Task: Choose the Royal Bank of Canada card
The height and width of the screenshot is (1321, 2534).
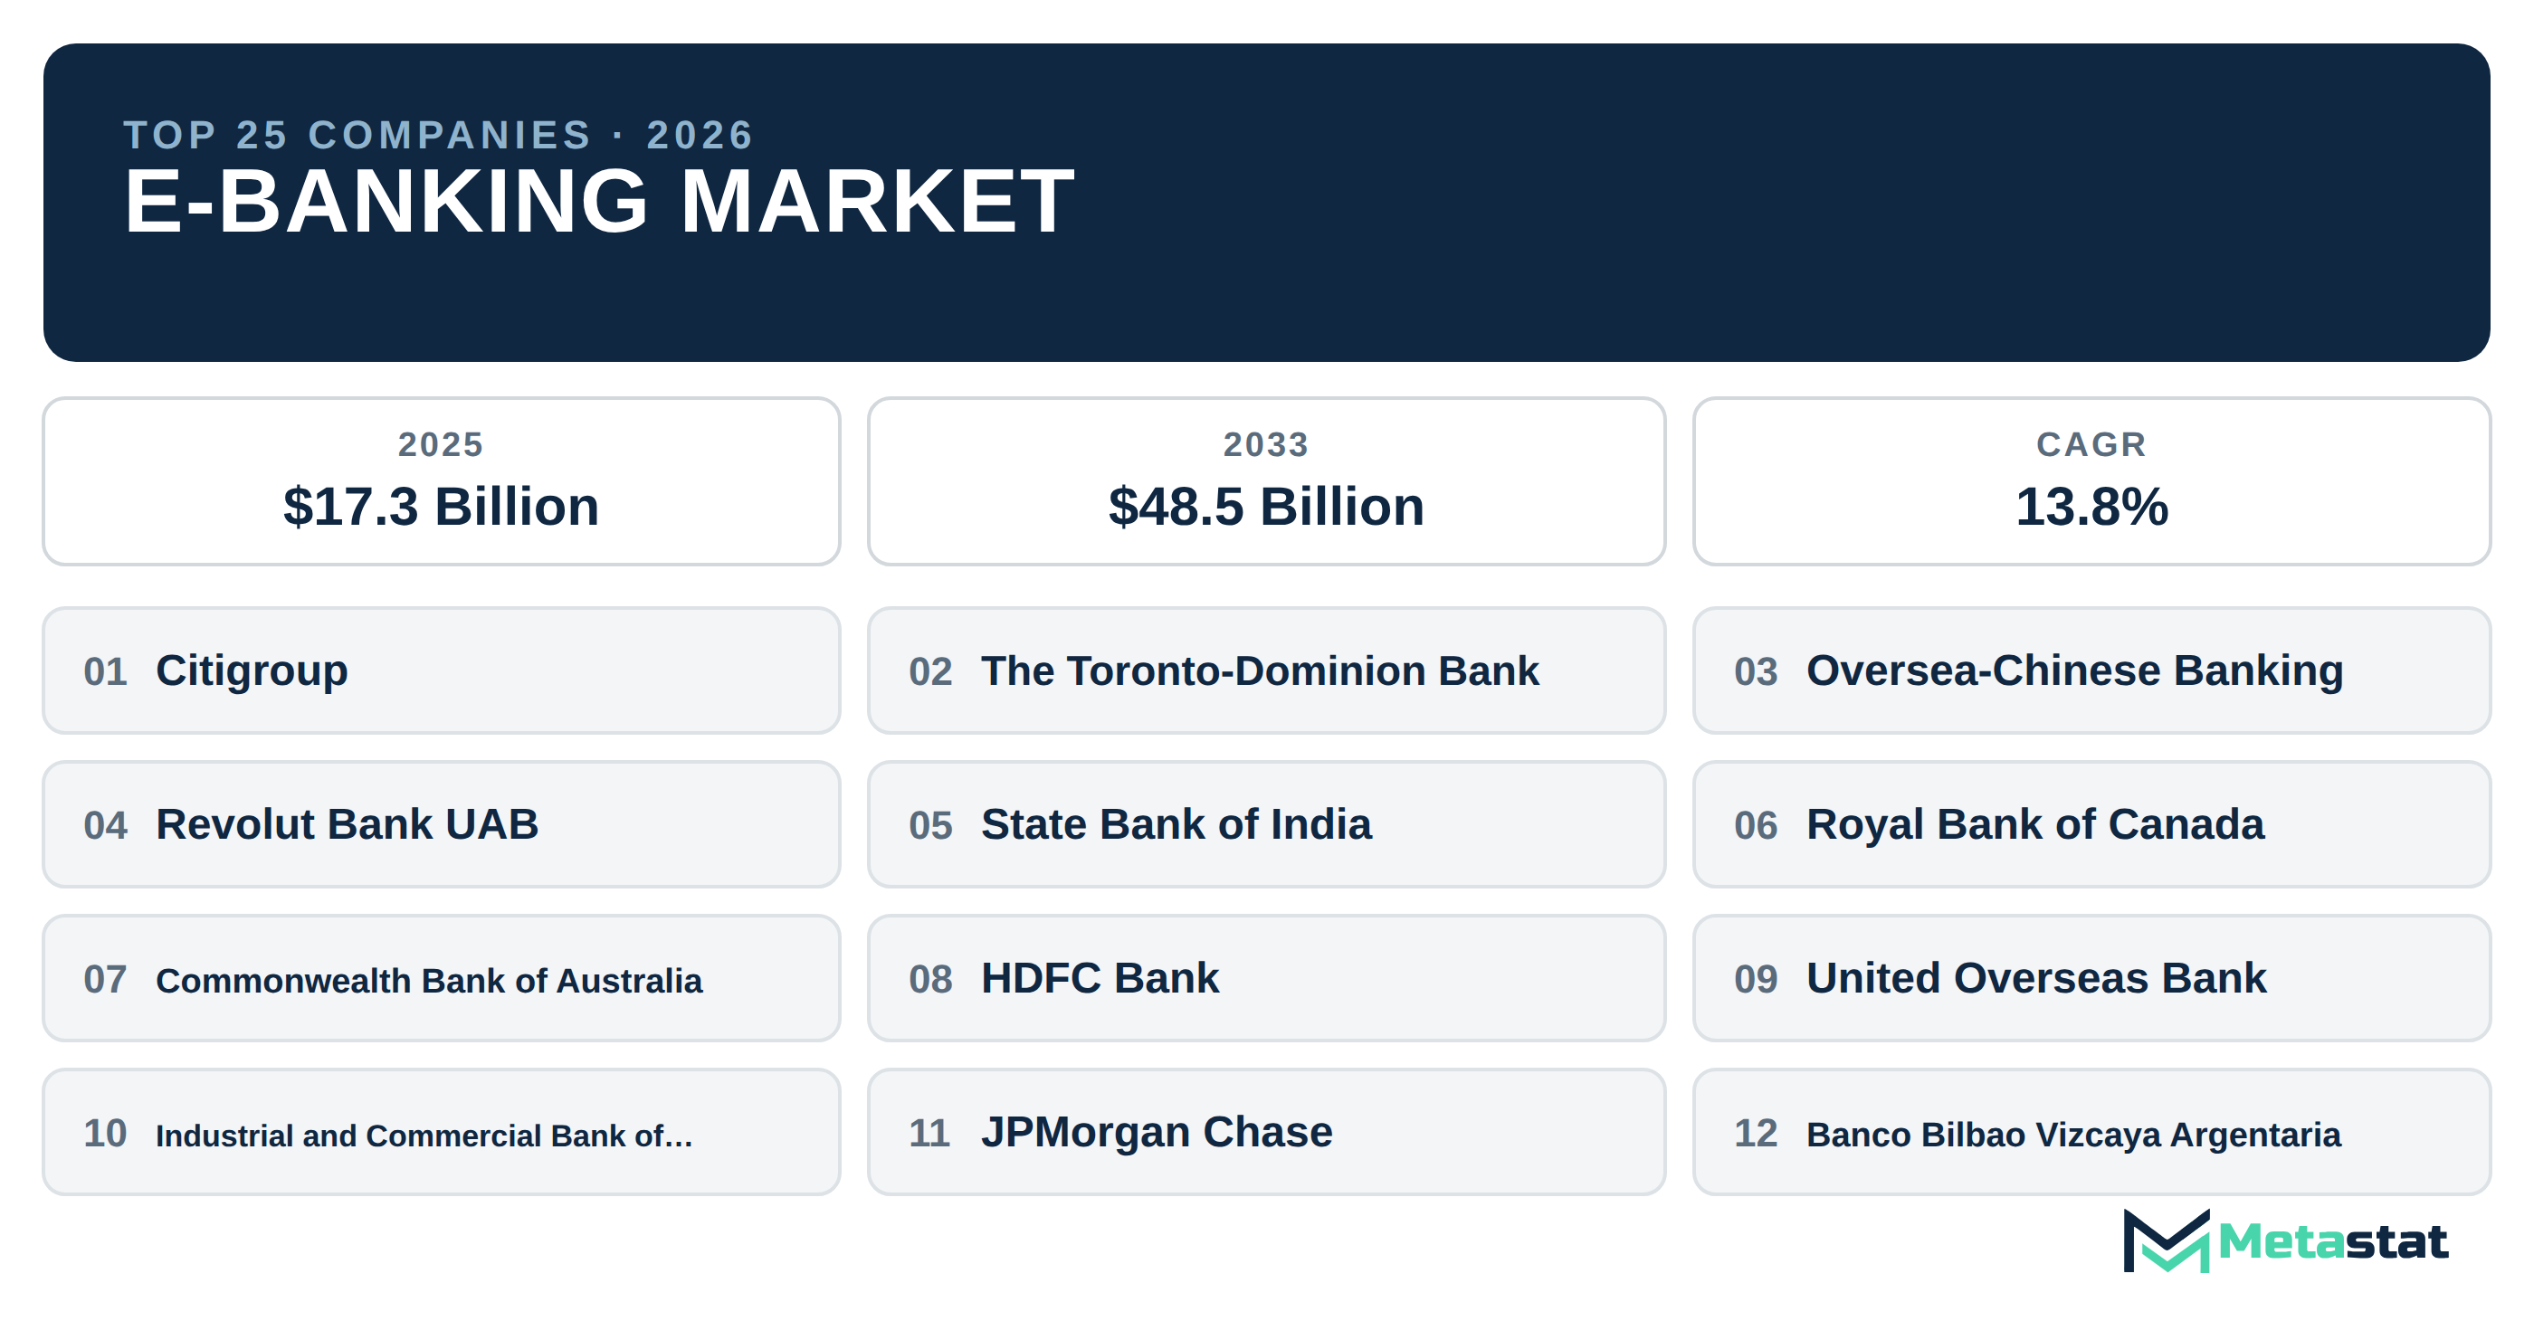Action: point(2091,823)
